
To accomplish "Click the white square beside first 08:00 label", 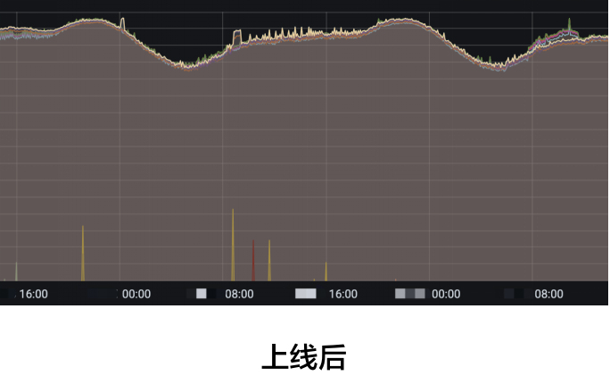I will 202,294.
